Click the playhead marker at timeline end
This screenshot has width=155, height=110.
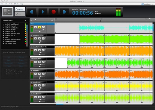pos(150,19)
